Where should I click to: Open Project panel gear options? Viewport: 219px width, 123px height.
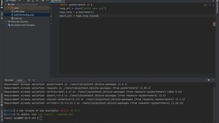(43, 1)
